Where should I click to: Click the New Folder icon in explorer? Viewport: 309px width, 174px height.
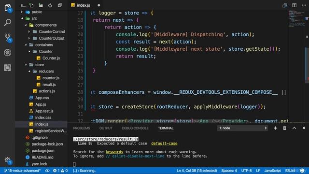[41, 5]
